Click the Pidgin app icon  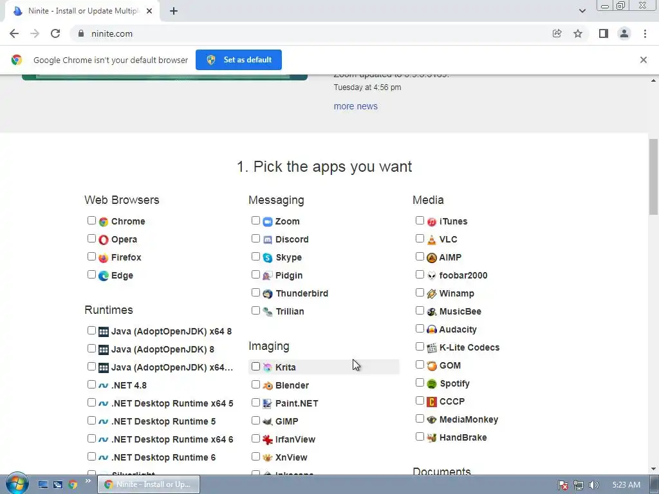point(267,275)
